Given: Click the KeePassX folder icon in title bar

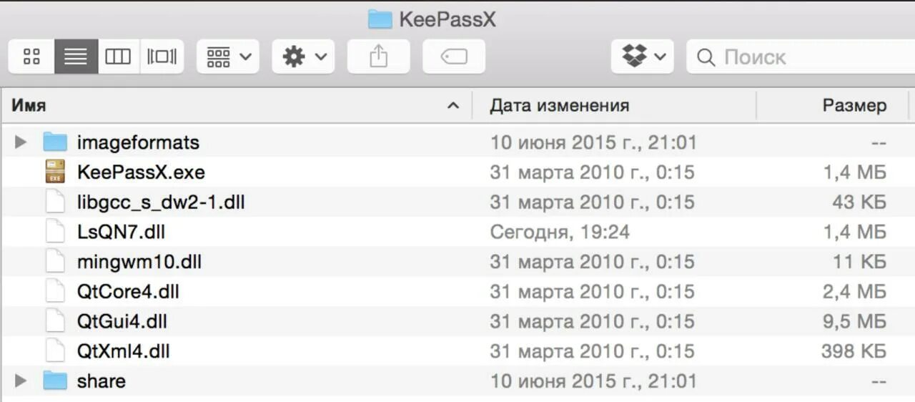Looking at the screenshot, I should coord(380,19).
